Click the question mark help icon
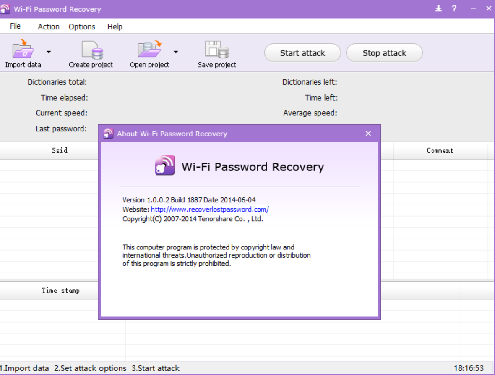Image resolution: width=495 pixels, height=375 pixels. pyautogui.click(x=454, y=8)
